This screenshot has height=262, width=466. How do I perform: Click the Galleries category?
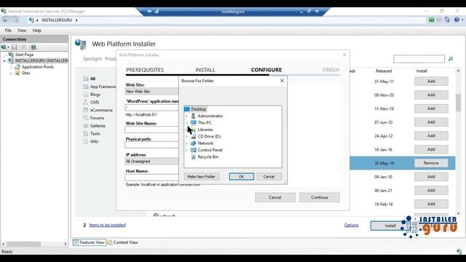(98, 126)
